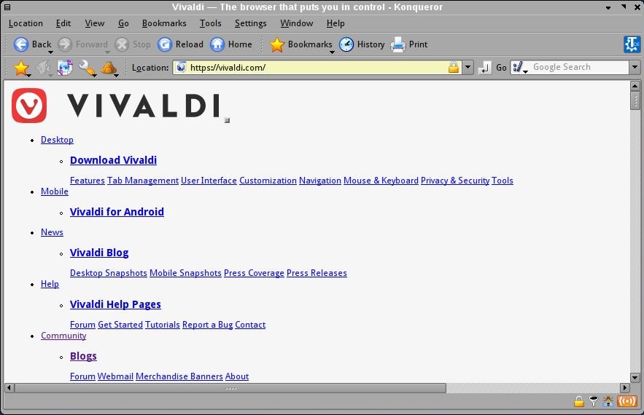644x415 pixels.
Task: Print the page using the printer icon
Action: 397,44
